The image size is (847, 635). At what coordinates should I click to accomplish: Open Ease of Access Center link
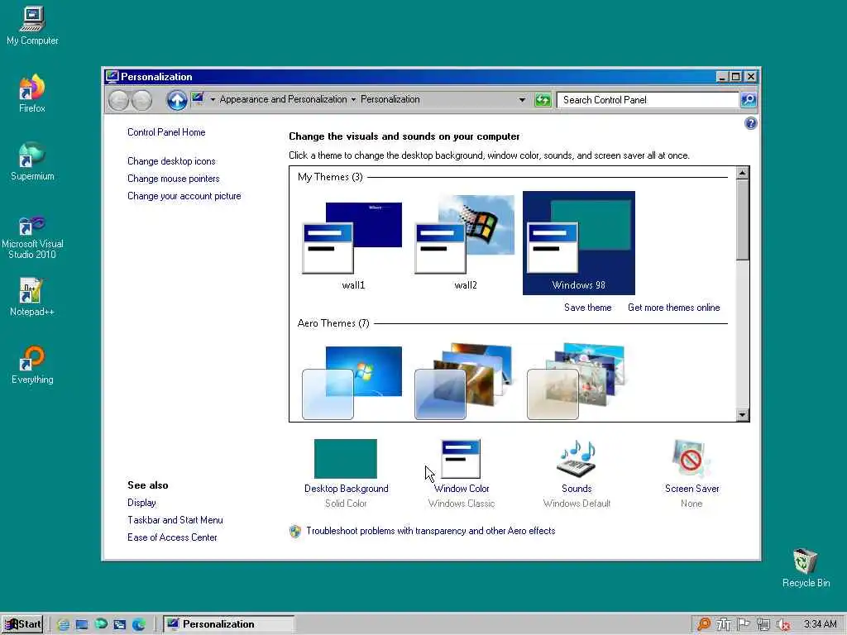coord(172,537)
